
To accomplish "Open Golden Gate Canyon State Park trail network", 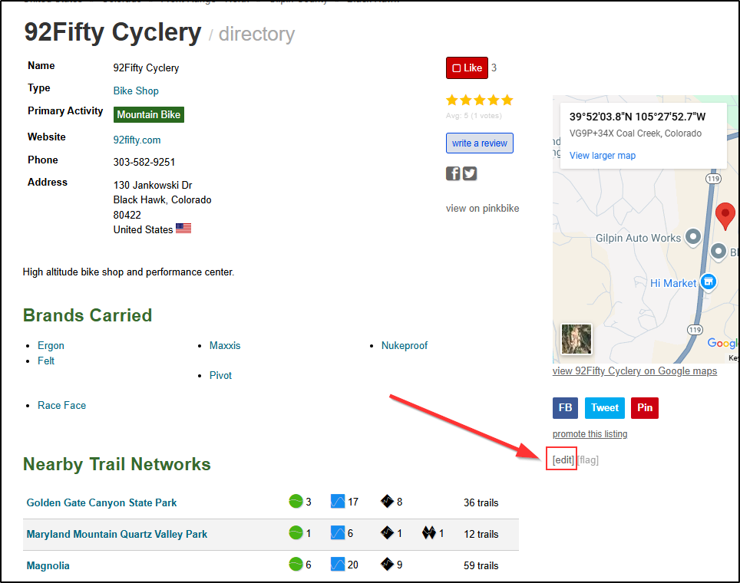I will coord(101,502).
